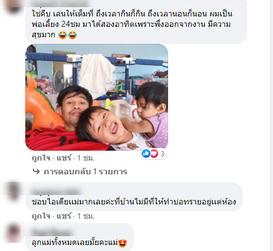This screenshot has width=273, height=251.
Task: Click the blurred name above ลูกแม่ทั้งหมด comment
Action: [x=53, y=233]
